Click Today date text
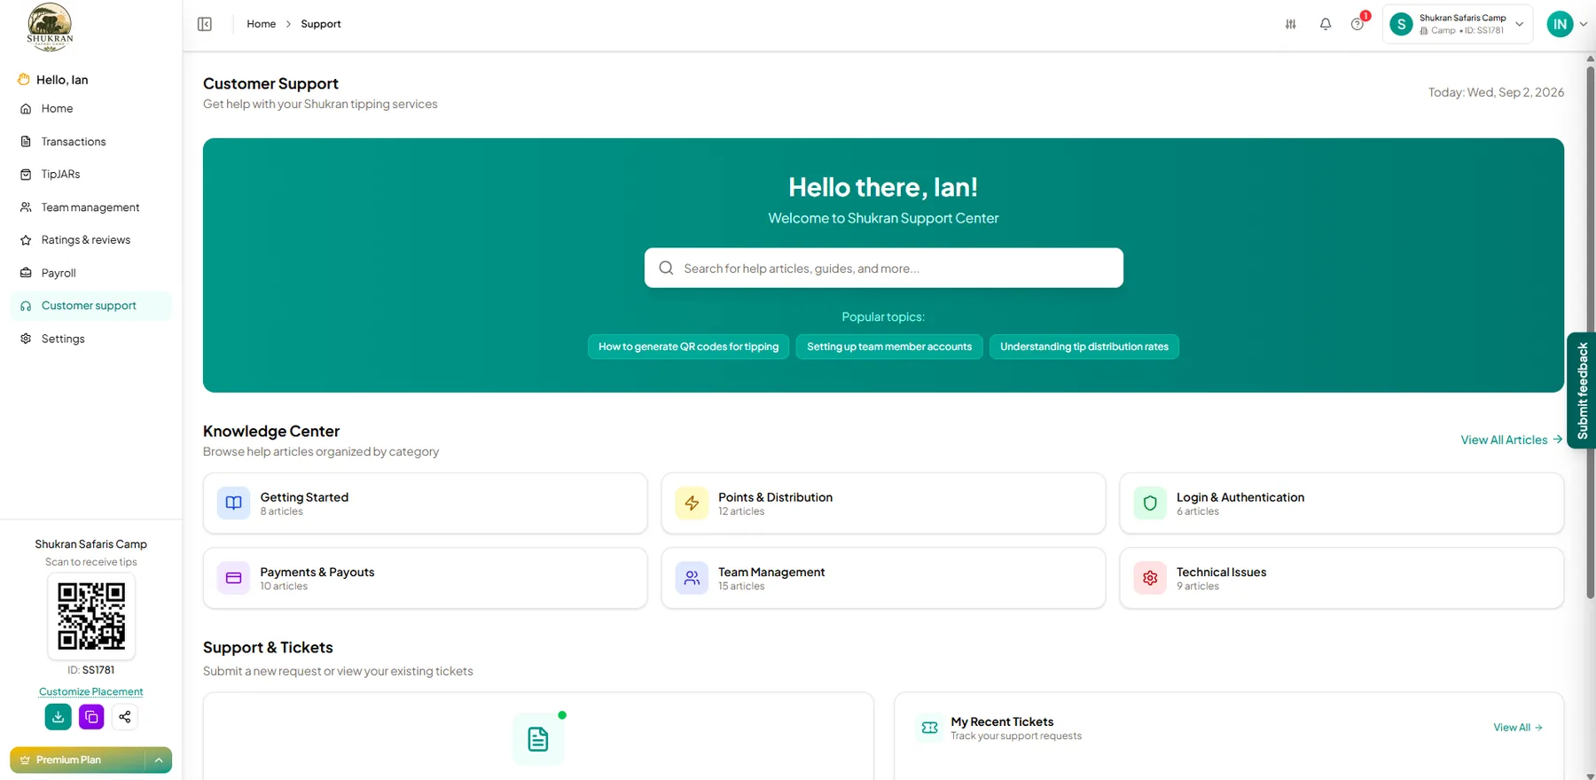The height and width of the screenshot is (780, 1596). coord(1496,92)
